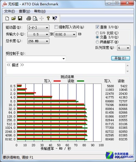
Task: Enable 强制写入访问 checkbox
Action: pyautogui.click(x=56, y=27)
